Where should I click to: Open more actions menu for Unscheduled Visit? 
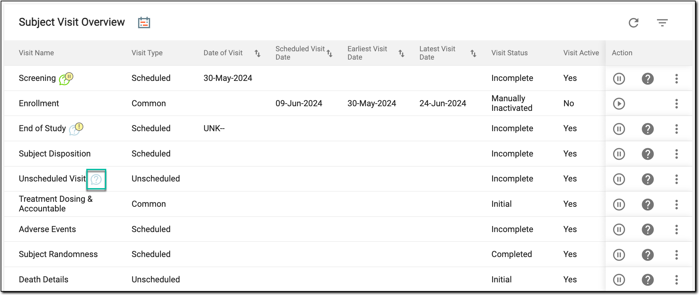click(676, 179)
